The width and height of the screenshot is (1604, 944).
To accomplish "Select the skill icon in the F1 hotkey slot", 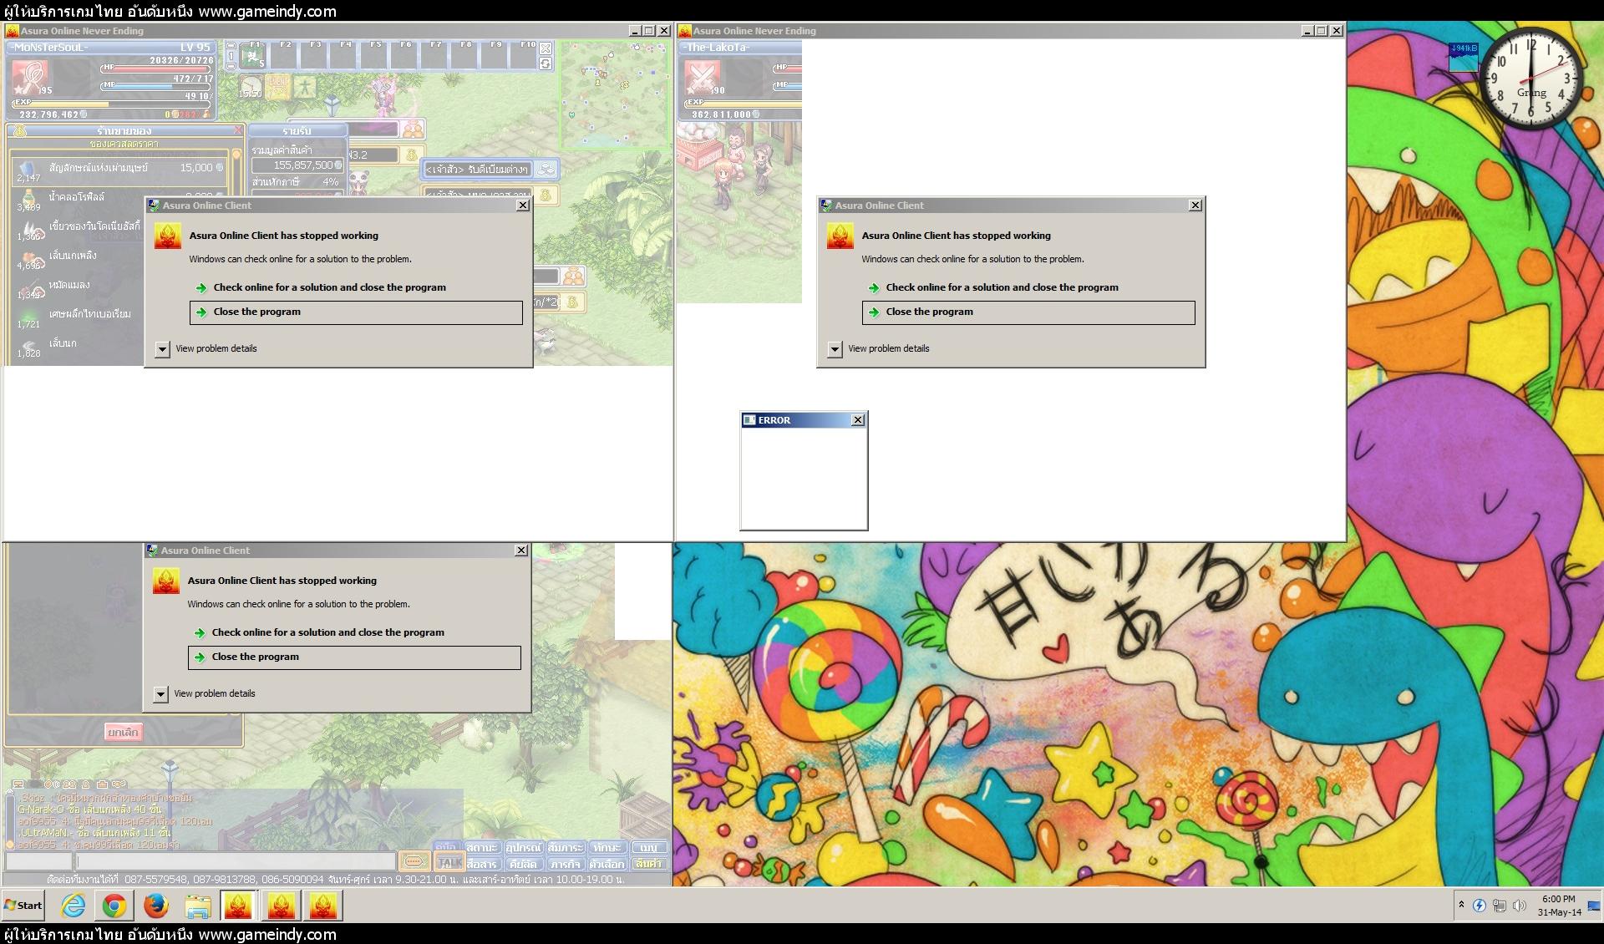I will pyautogui.click(x=252, y=58).
